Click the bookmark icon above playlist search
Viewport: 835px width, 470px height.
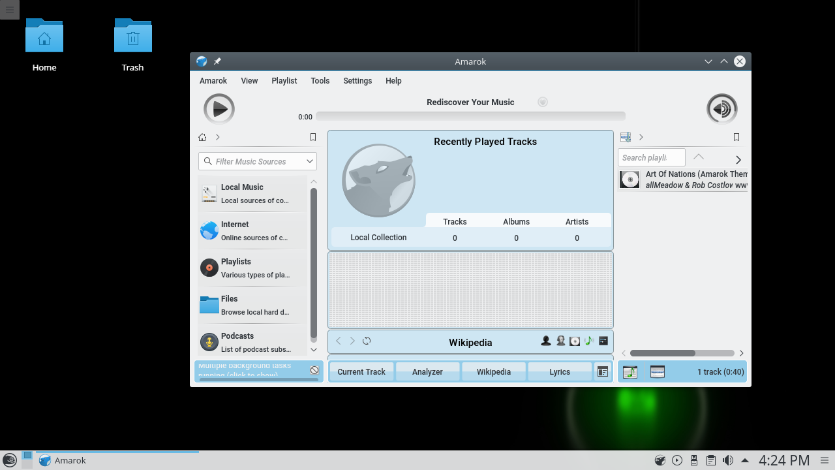coord(736,137)
